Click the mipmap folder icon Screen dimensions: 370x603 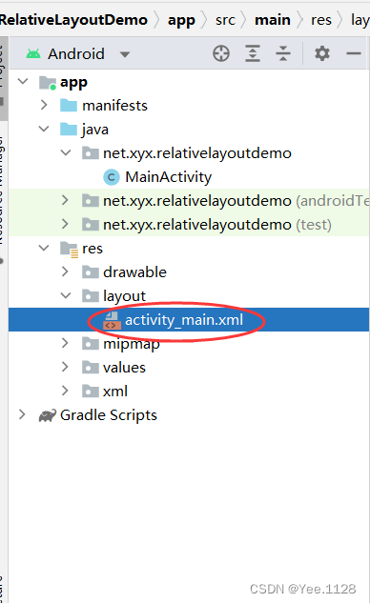[x=90, y=344]
